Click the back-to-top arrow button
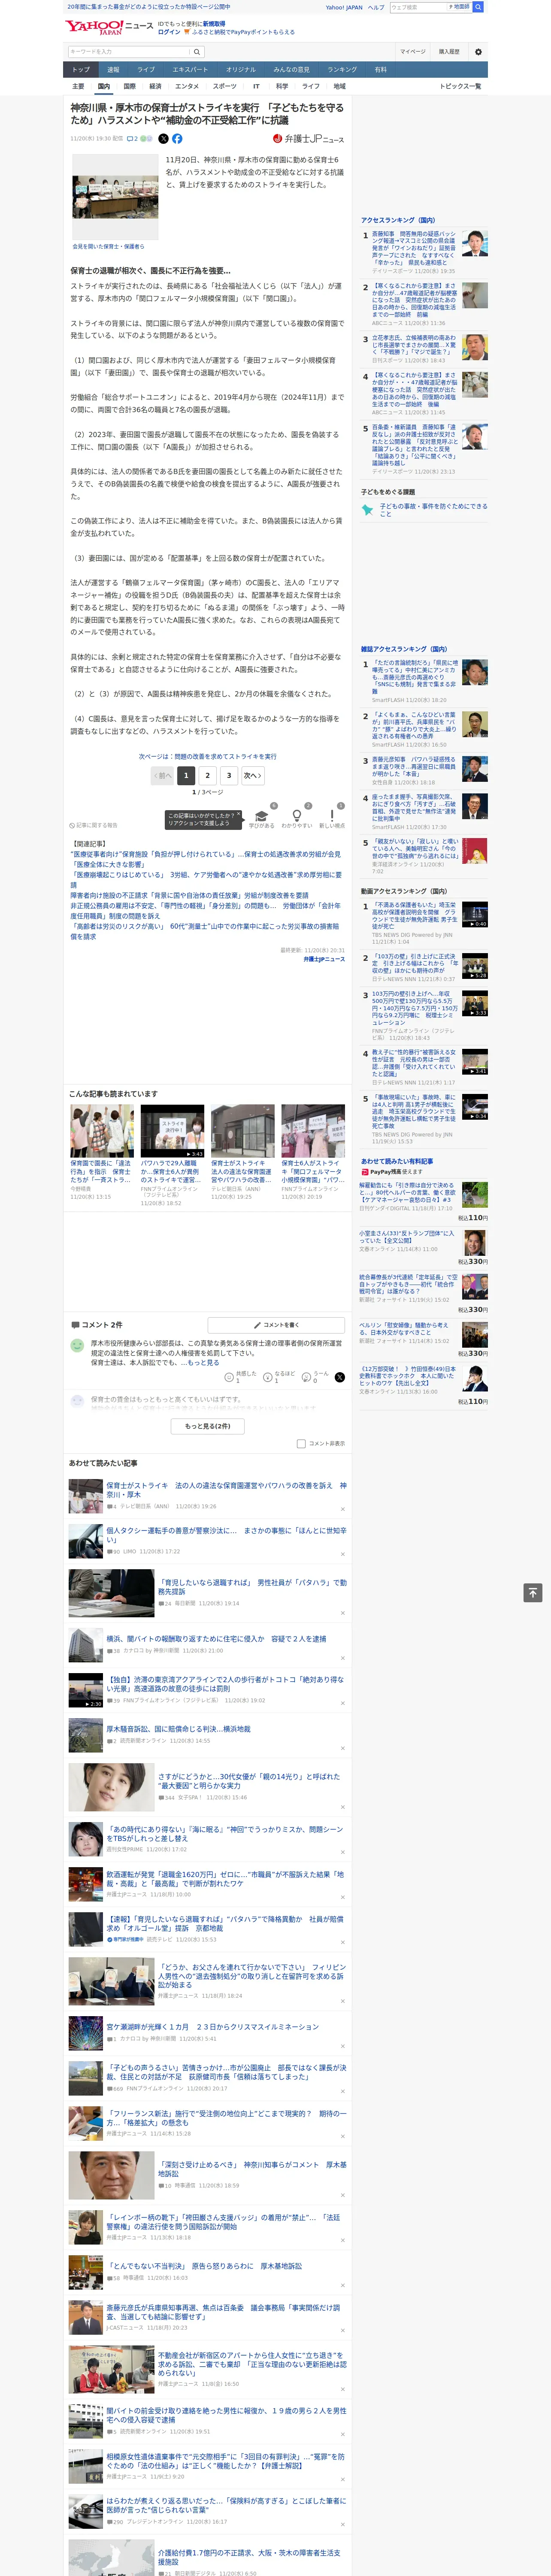Screen dimensions: 551x2576 pyautogui.click(x=533, y=1592)
